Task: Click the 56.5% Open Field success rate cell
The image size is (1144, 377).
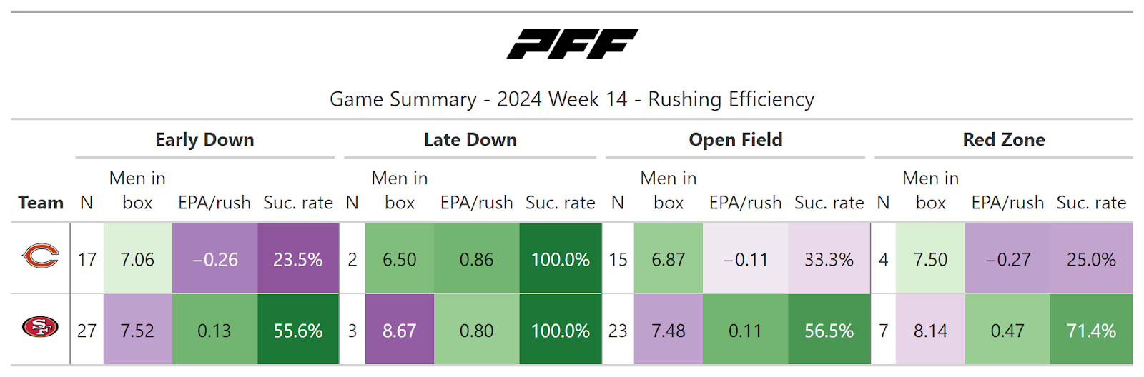Action: tap(829, 331)
